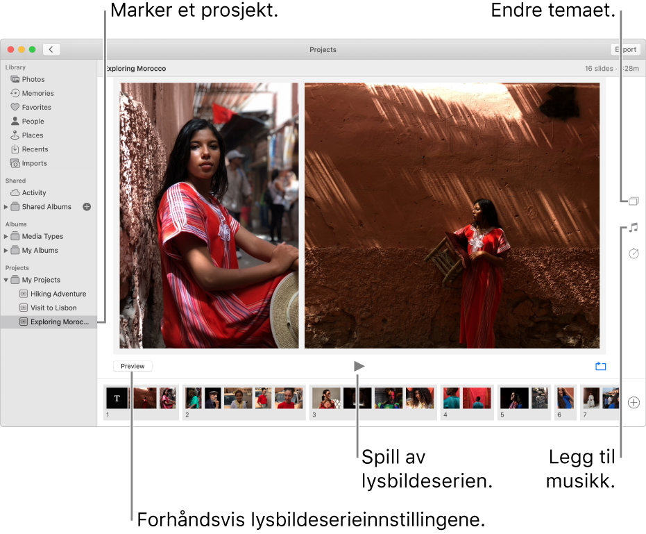
Task: Select slide group 2 in filmstrip
Action: pos(244,403)
